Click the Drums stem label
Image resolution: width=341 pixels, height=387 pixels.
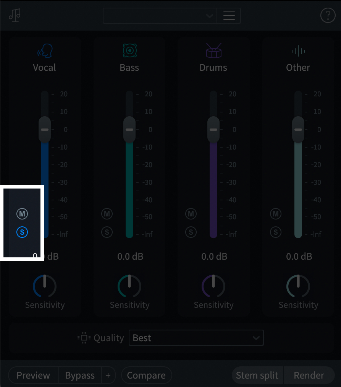pos(213,68)
